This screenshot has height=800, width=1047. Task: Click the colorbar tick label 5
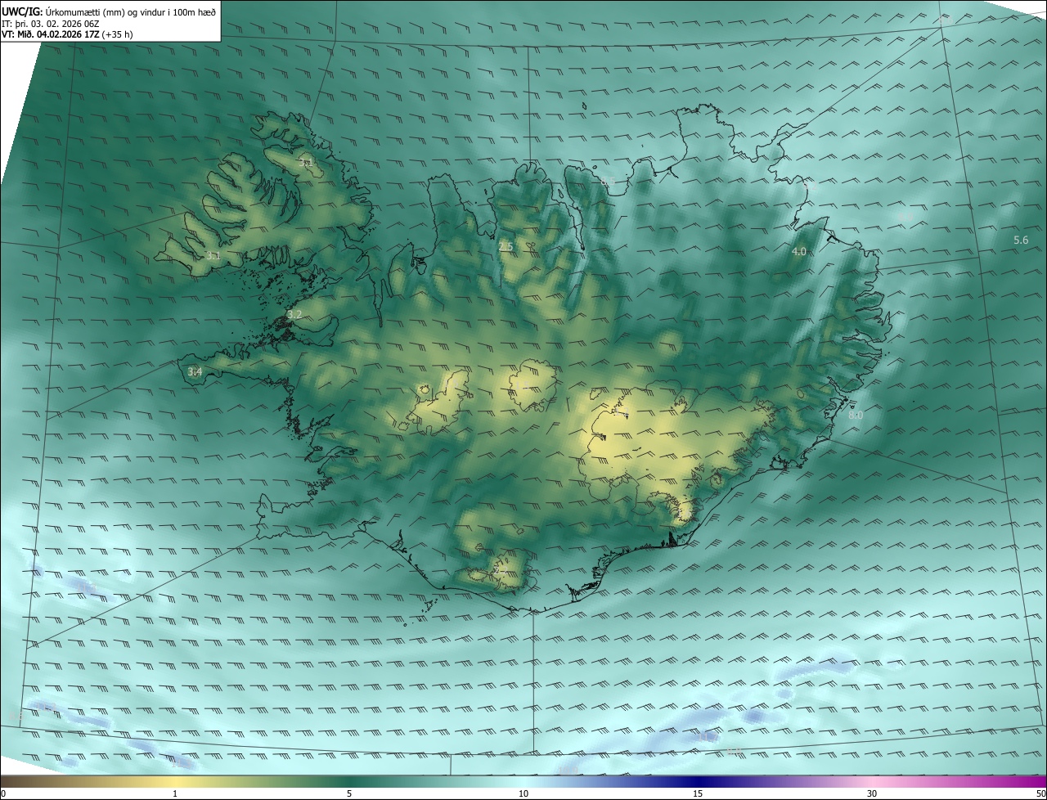(349, 793)
